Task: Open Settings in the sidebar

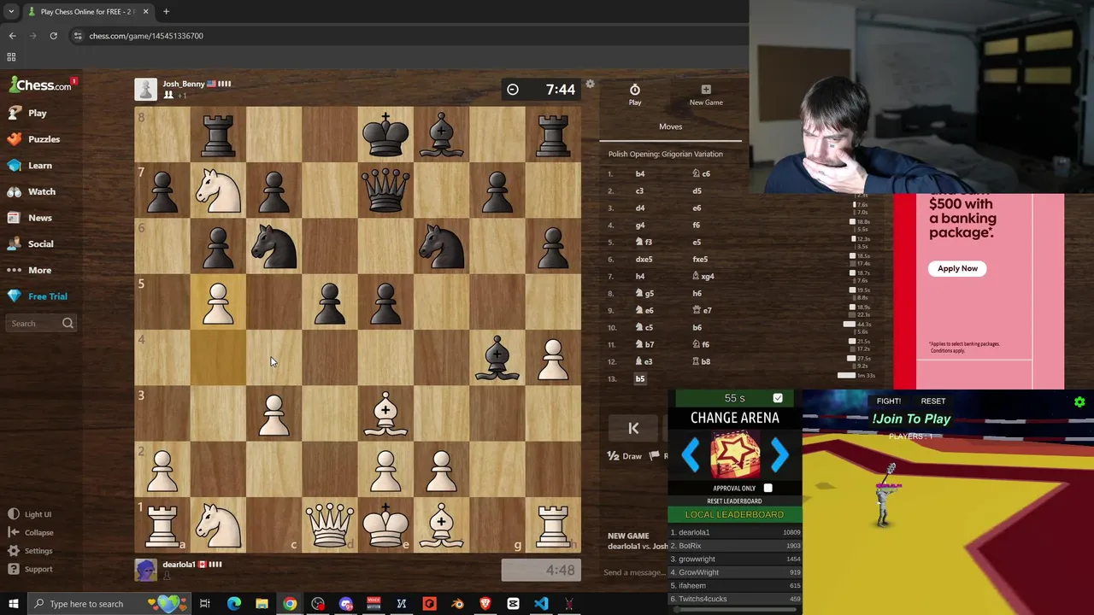Action: pos(31,551)
